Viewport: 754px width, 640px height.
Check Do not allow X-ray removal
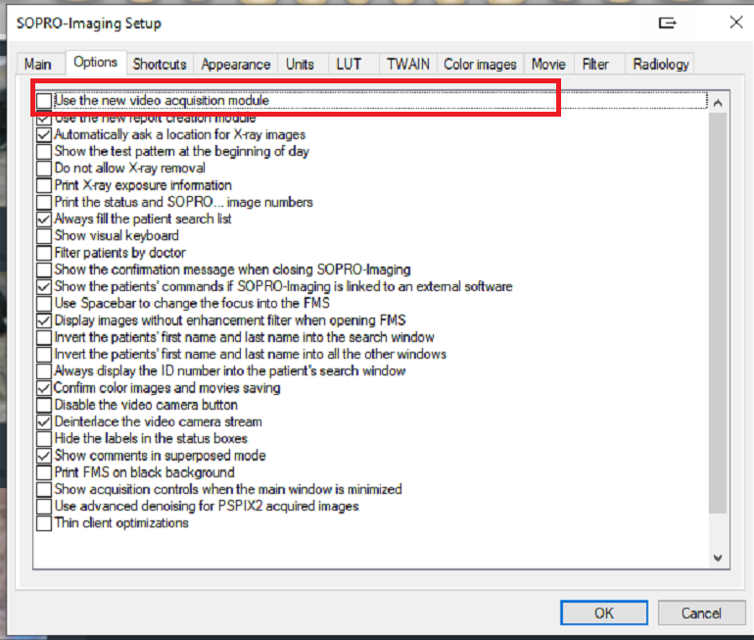[x=44, y=169]
